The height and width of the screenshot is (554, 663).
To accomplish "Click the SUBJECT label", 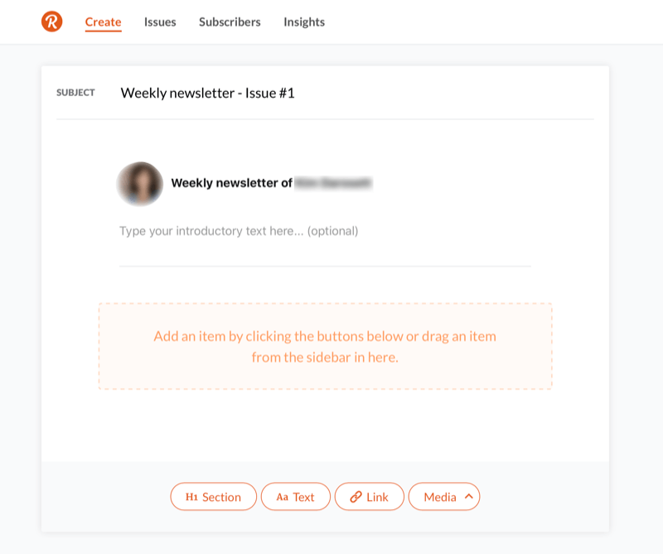I will 75,93.
